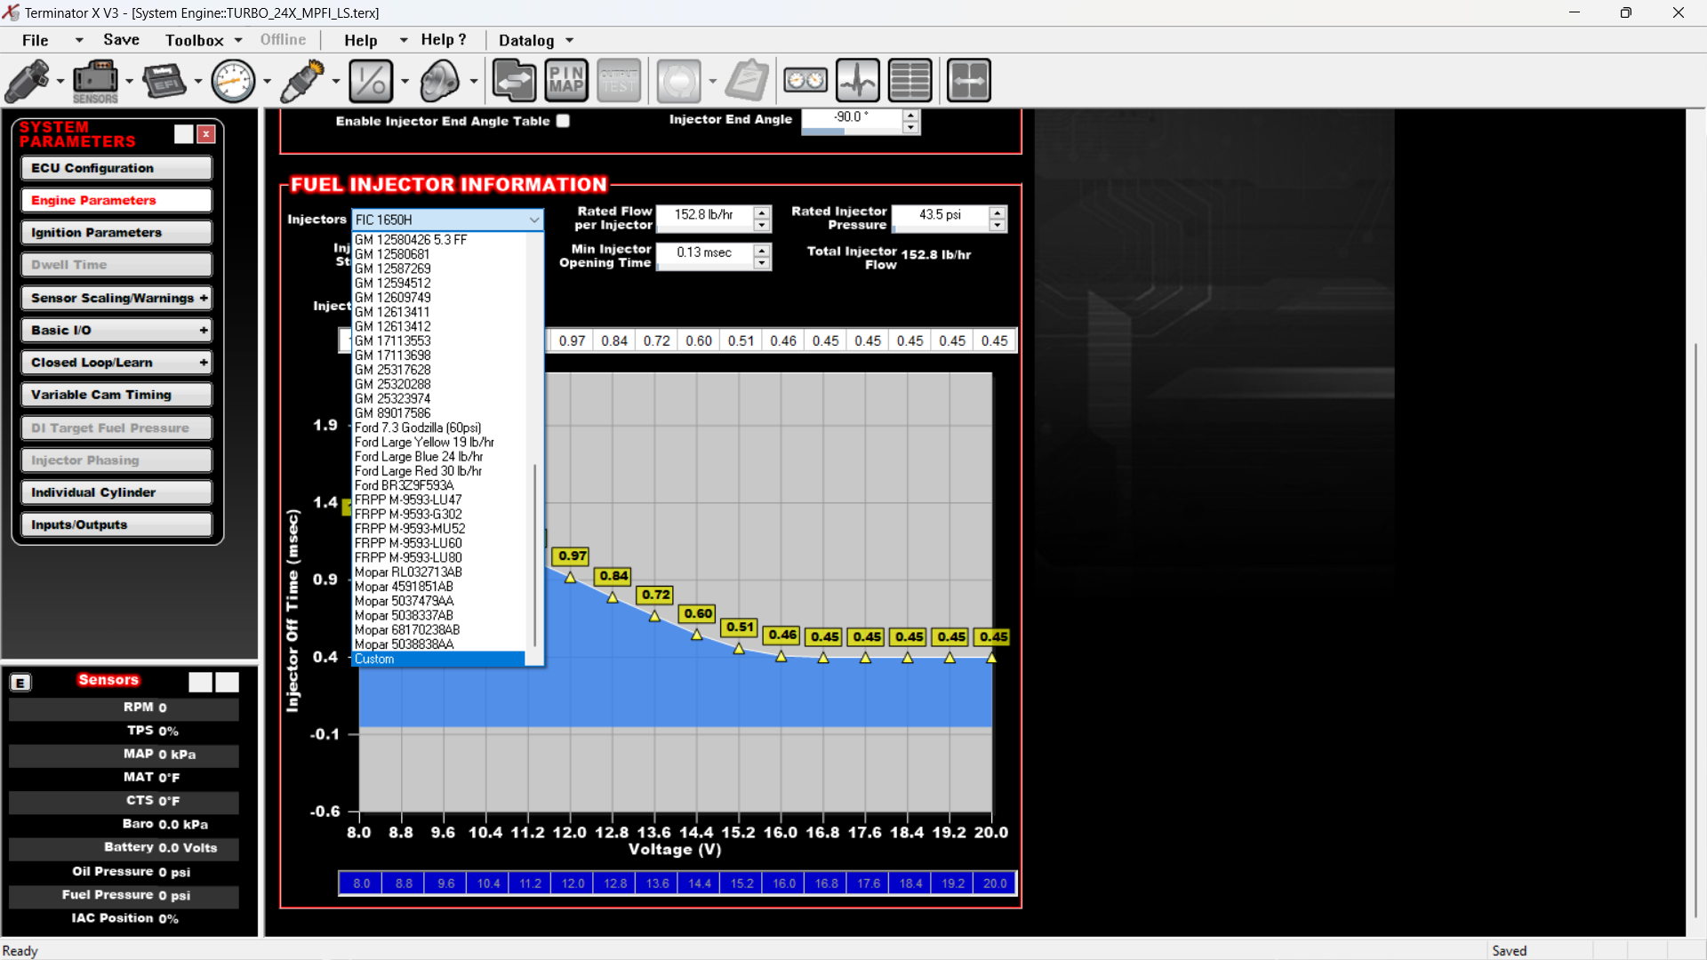Open the gauge dial toolbar icon
The height and width of the screenshot is (960, 1707).
[x=234, y=81]
